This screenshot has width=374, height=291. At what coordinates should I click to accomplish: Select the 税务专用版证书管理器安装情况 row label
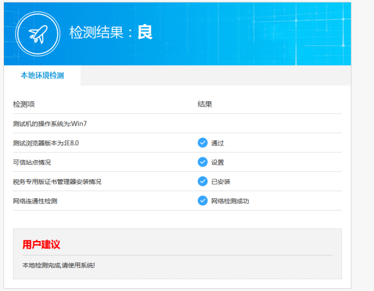57,182
